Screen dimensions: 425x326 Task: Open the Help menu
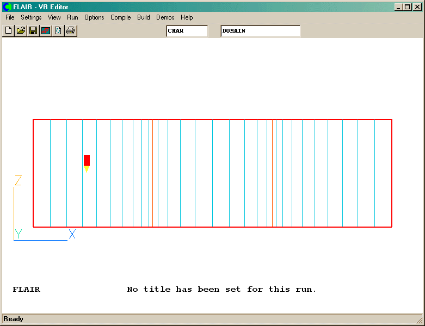pyautogui.click(x=187, y=17)
